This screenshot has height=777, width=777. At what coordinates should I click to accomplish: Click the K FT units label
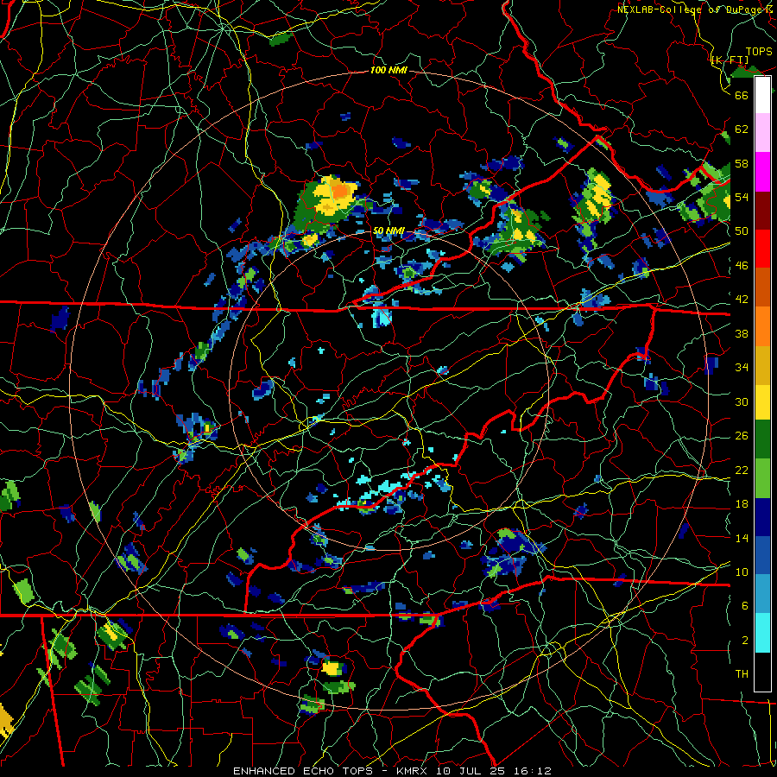[730, 60]
